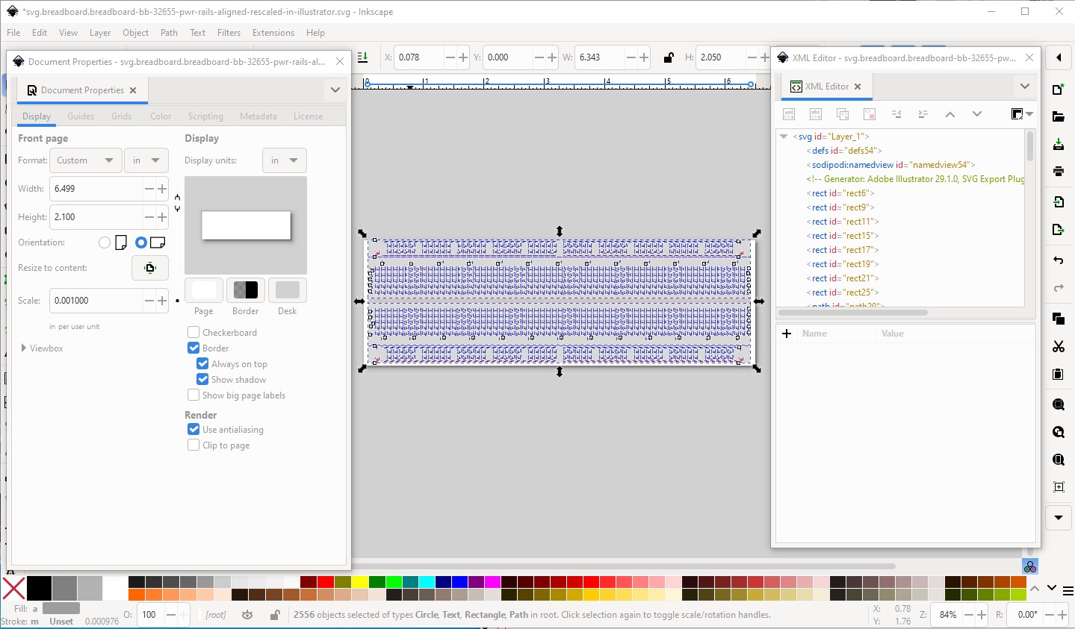Click the Duplicate/copy icon in the commands bar
This screenshot has height=629, width=1075.
click(x=1059, y=319)
